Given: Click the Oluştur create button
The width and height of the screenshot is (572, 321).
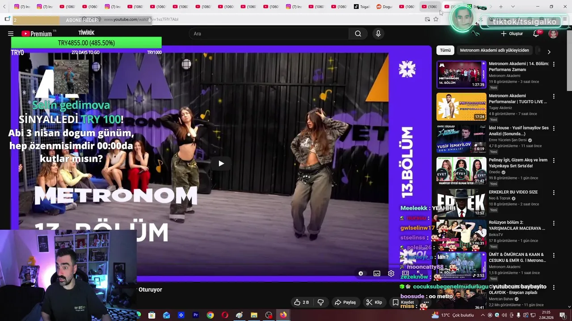Looking at the screenshot, I should tap(512, 33).
